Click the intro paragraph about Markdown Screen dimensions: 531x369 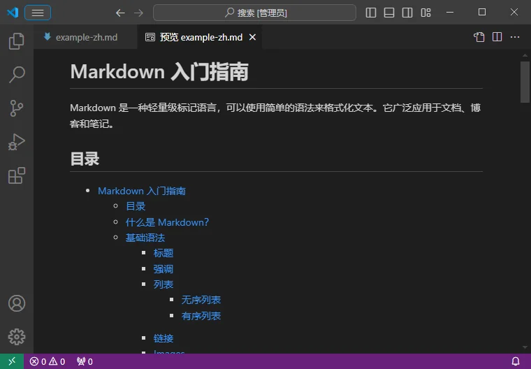(x=276, y=115)
